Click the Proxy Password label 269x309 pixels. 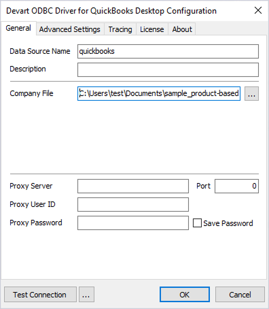point(36,223)
